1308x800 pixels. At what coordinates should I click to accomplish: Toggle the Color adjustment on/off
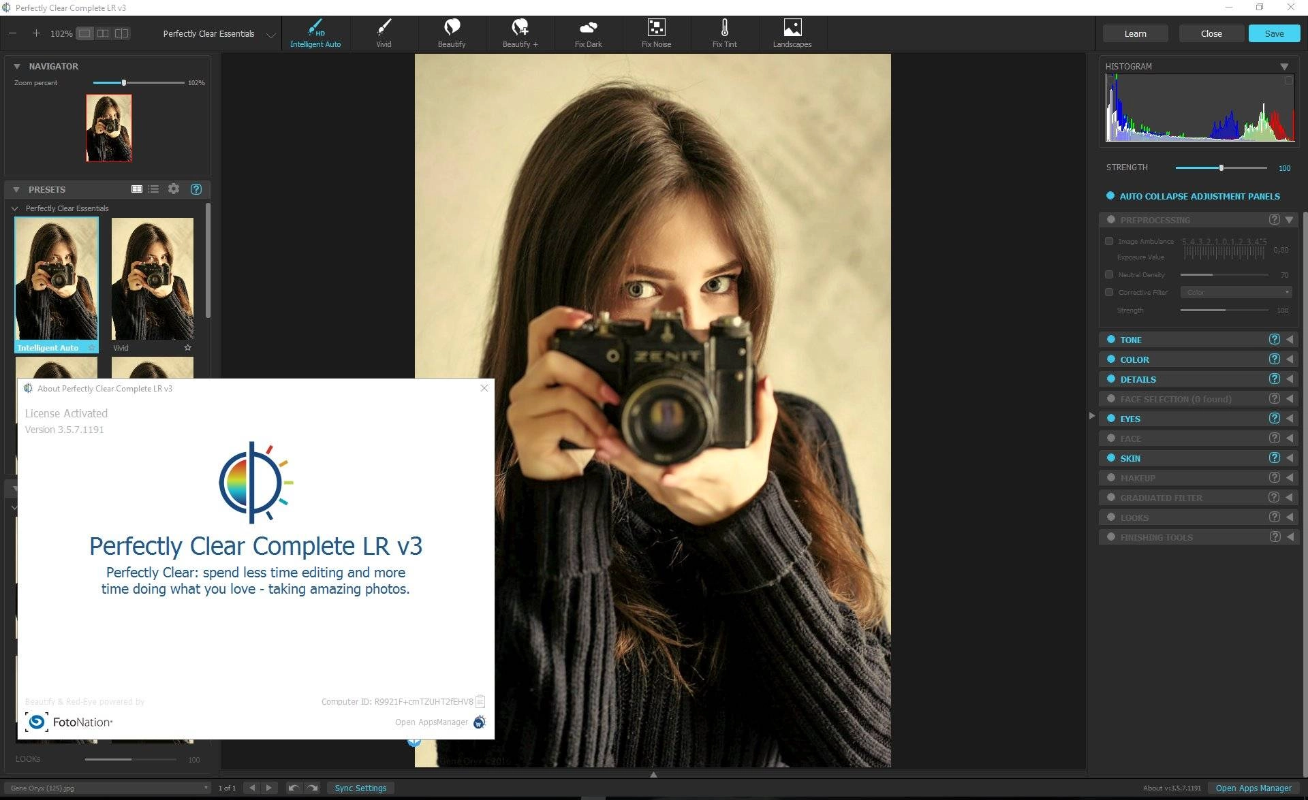point(1111,359)
